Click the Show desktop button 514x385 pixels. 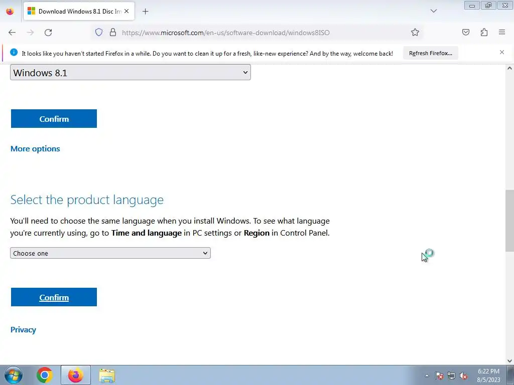[510, 375]
